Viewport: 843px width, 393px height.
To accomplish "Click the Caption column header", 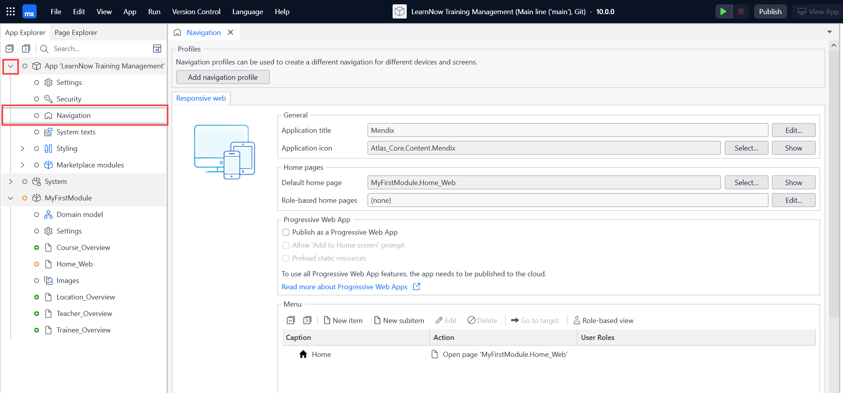I will pos(356,337).
